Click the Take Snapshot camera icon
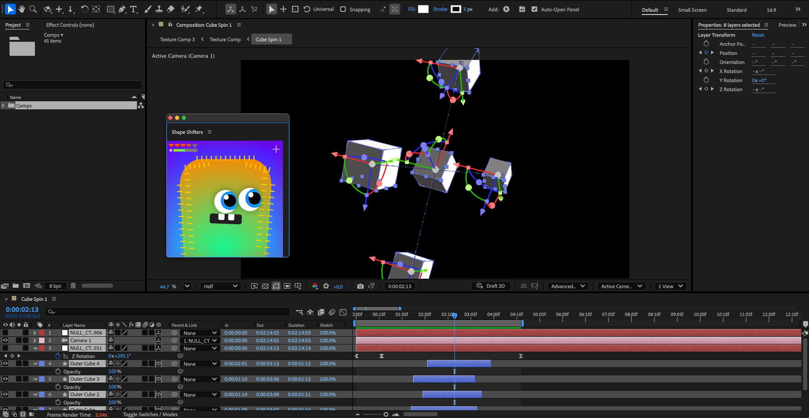Image resolution: width=809 pixels, height=418 pixels. pos(360,286)
